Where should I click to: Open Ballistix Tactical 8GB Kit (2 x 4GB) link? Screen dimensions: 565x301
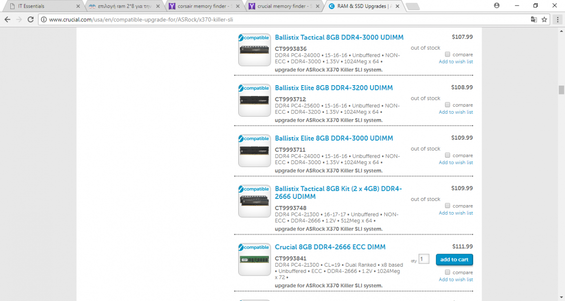click(339, 192)
